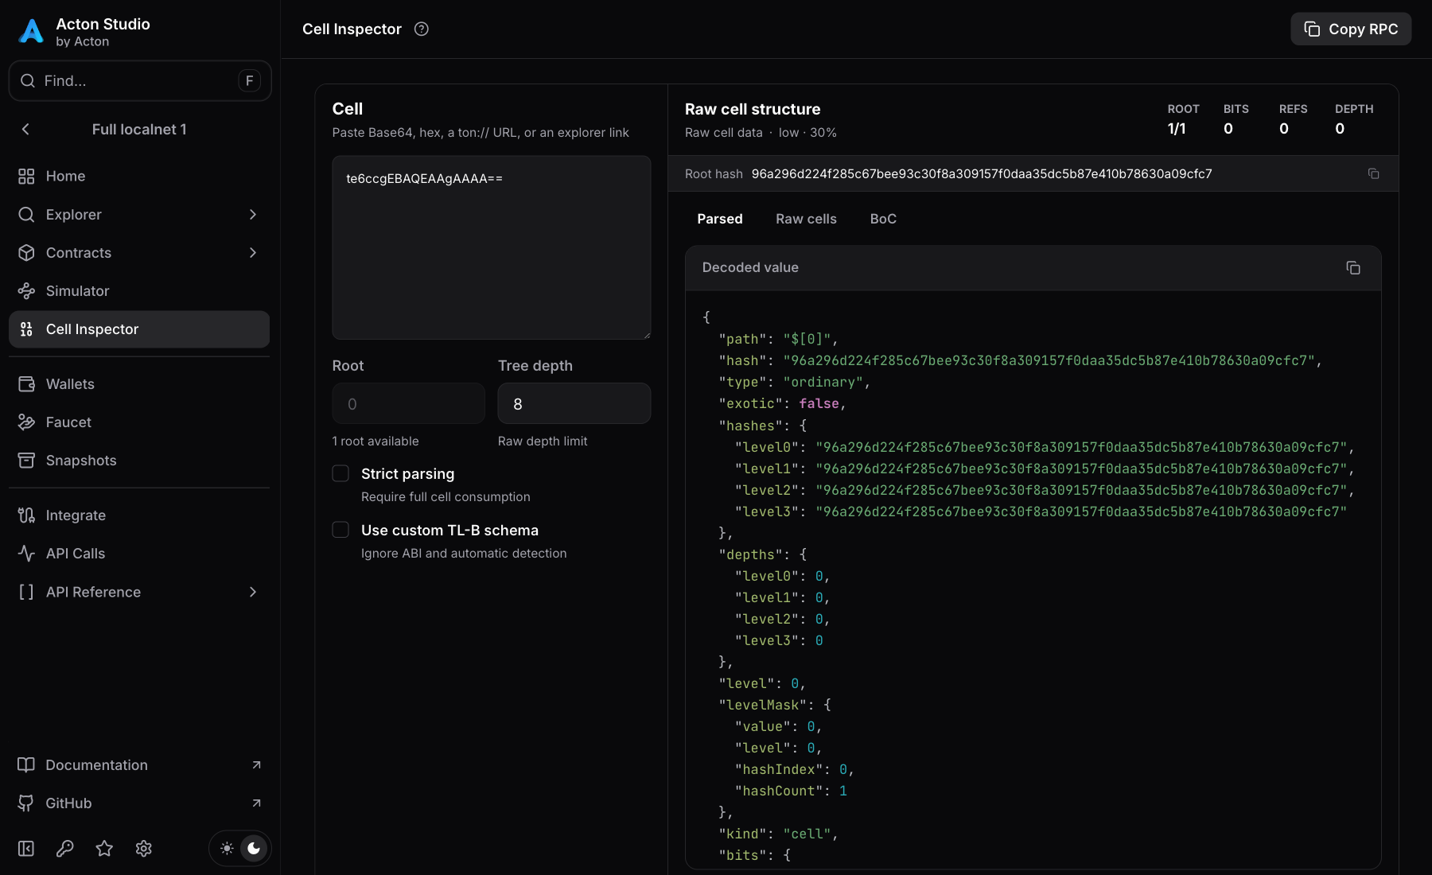The image size is (1432, 875).
Task: Open Home from the sidebar
Action: pos(139,176)
